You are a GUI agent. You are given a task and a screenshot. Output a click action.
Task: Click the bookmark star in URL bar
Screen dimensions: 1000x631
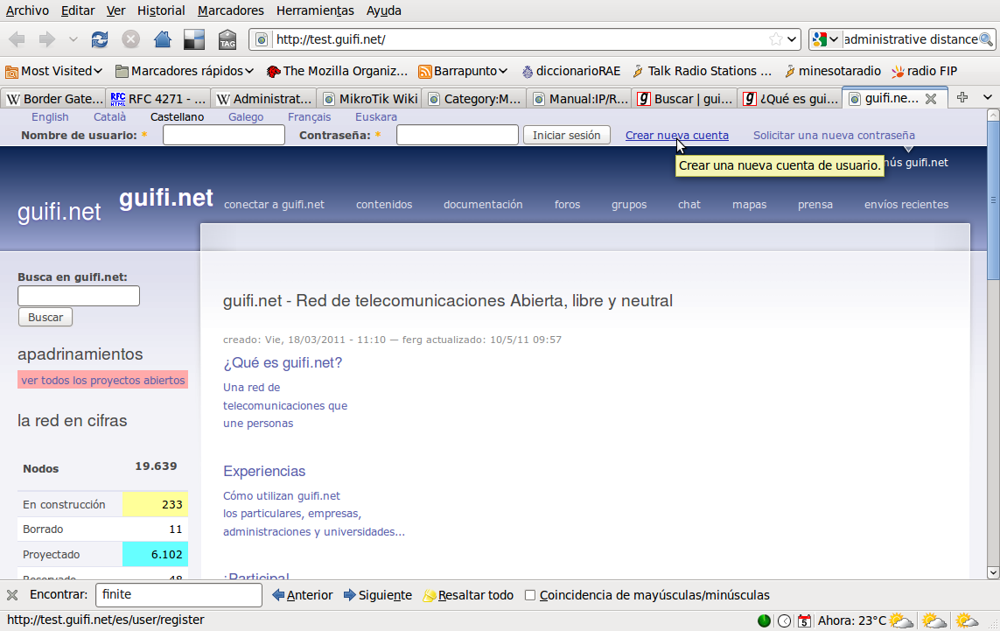click(775, 39)
